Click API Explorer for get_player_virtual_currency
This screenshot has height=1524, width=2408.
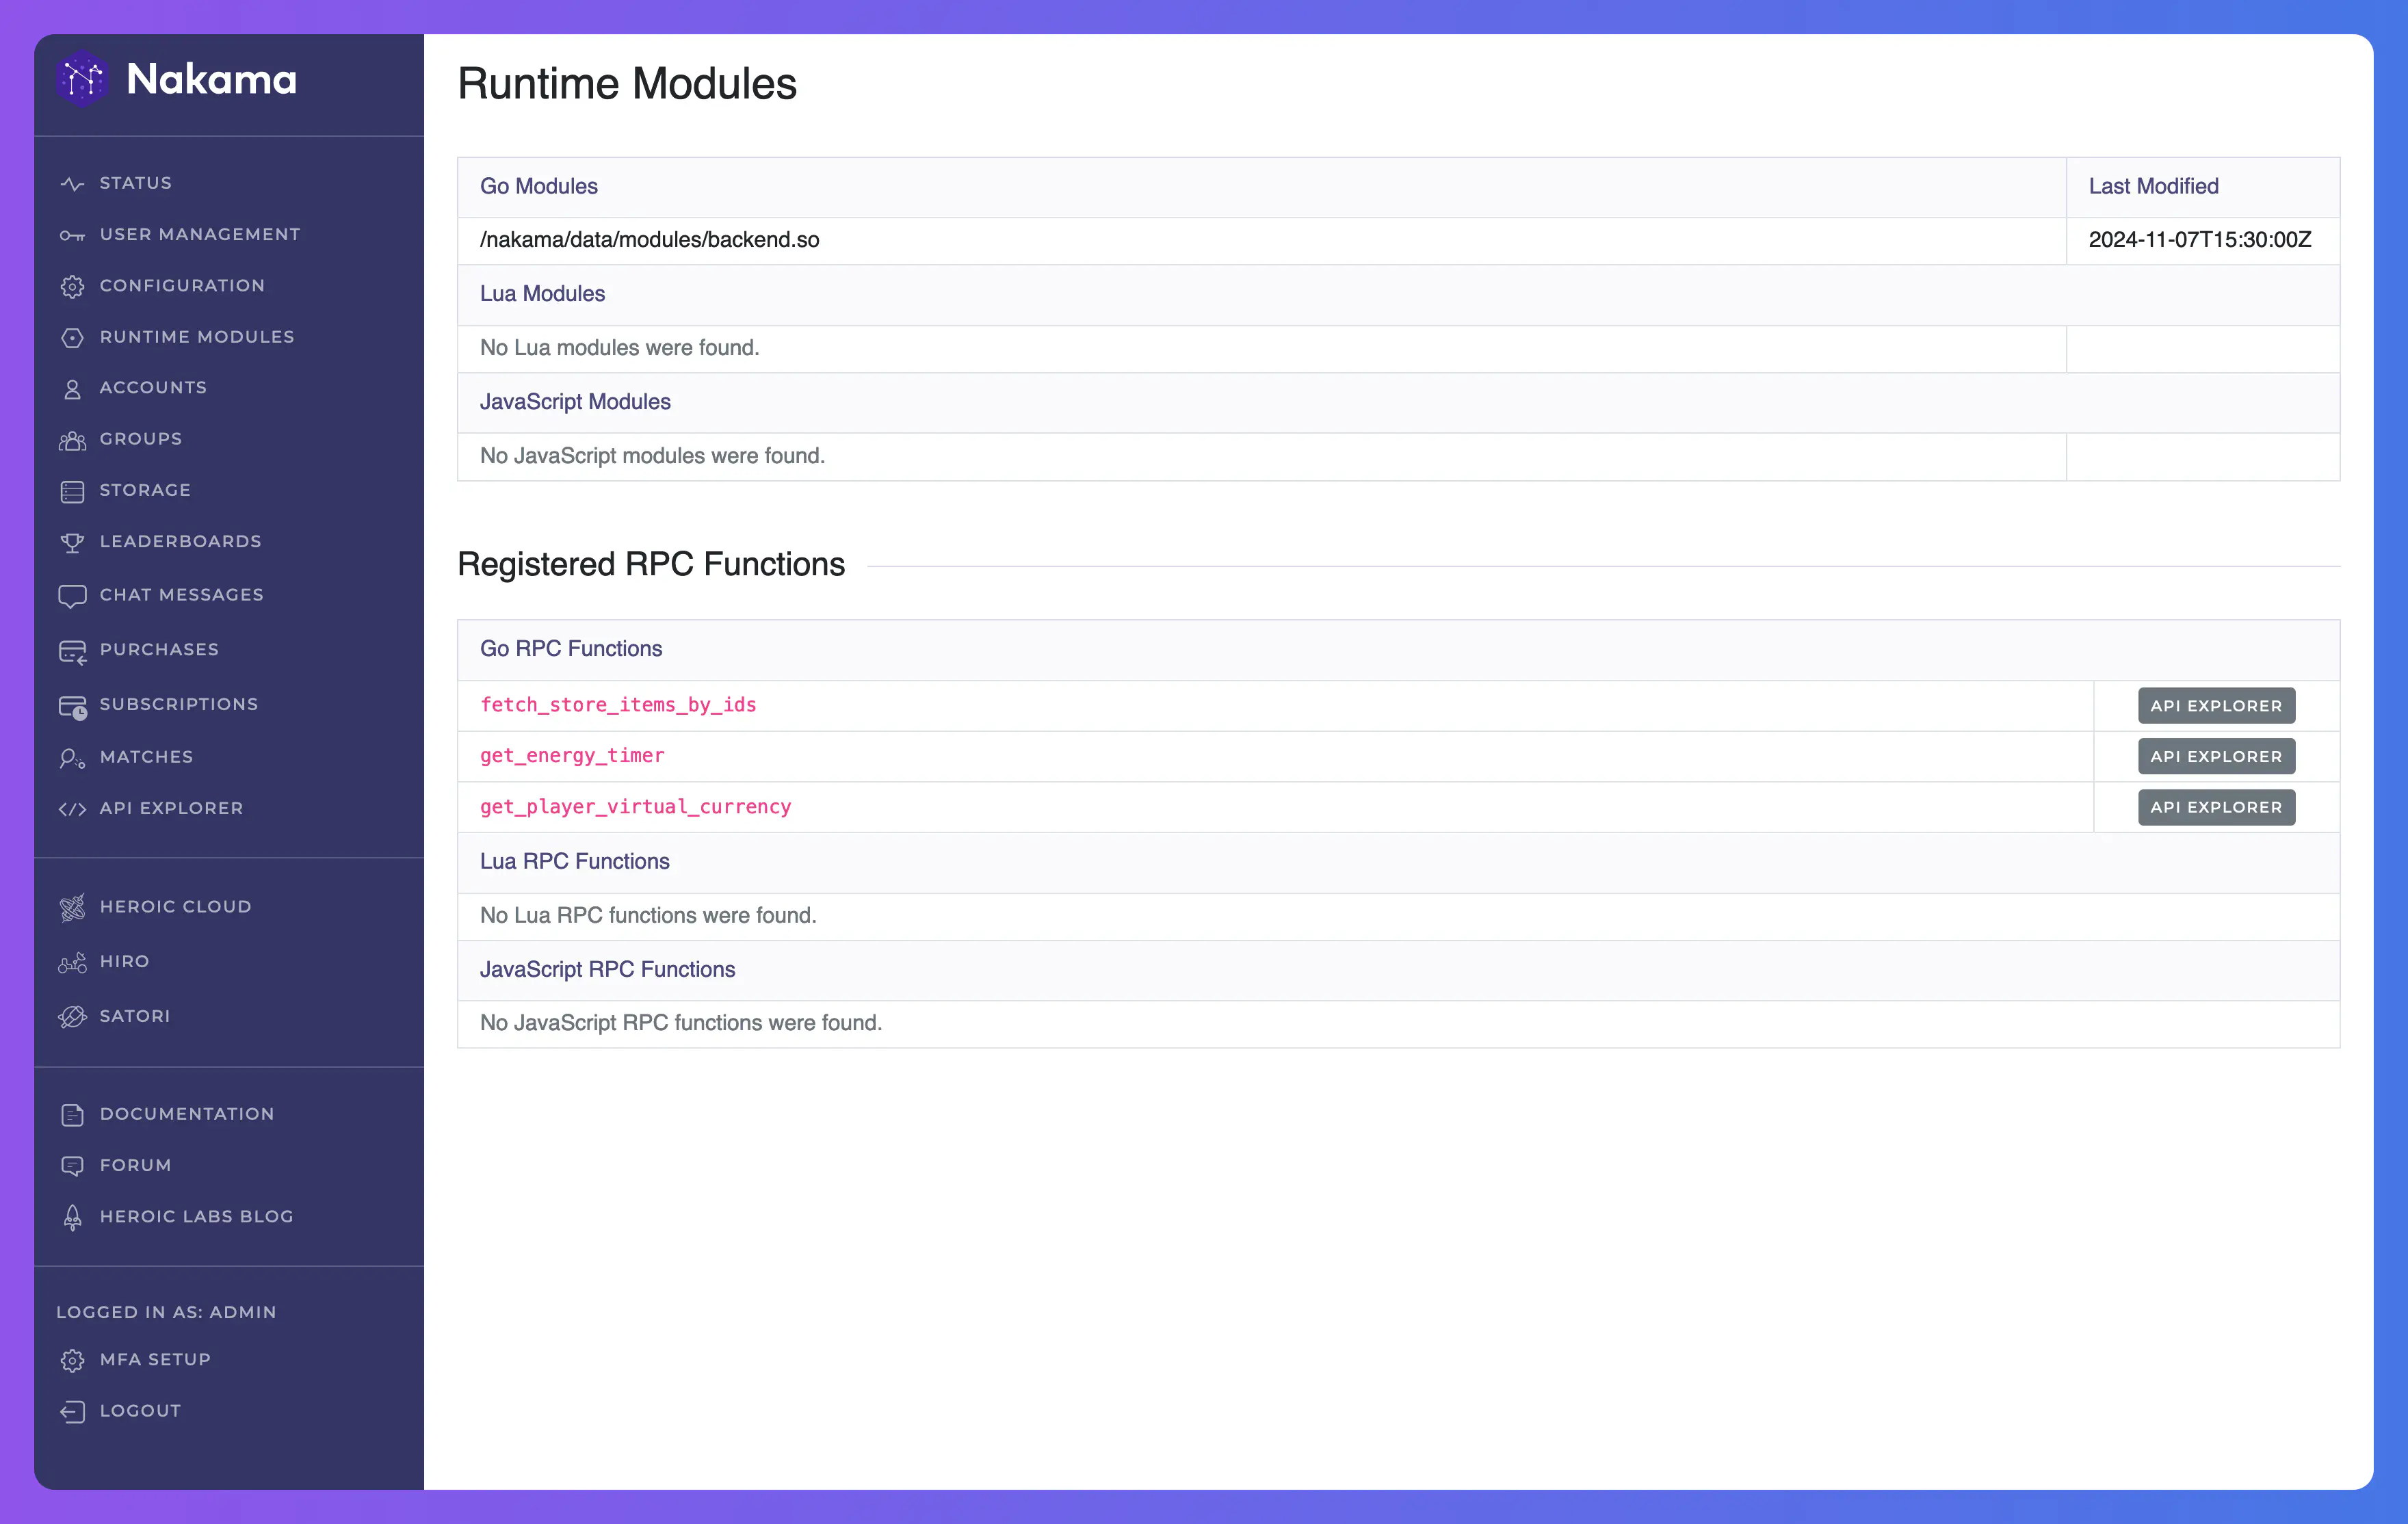[x=2215, y=806]
